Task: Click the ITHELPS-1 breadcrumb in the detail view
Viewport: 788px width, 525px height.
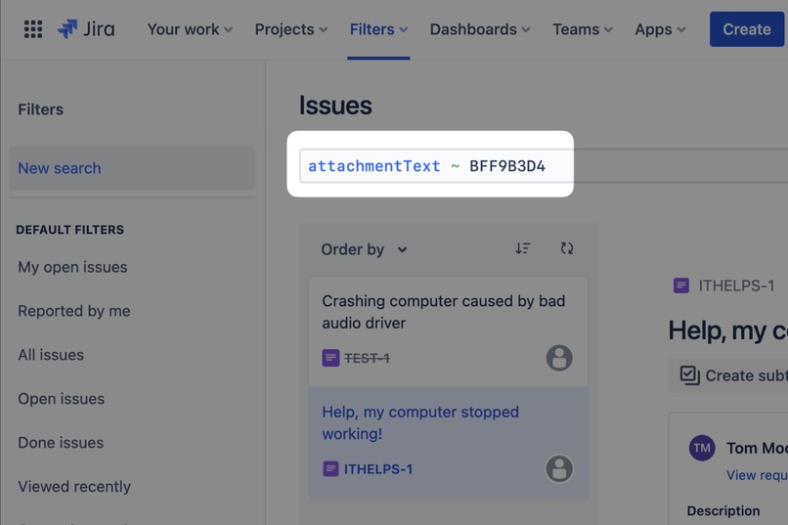Action: pos(736,285)
